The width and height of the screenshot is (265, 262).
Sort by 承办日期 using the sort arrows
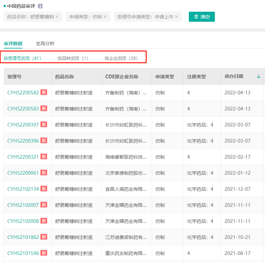(x=258, y=77)
